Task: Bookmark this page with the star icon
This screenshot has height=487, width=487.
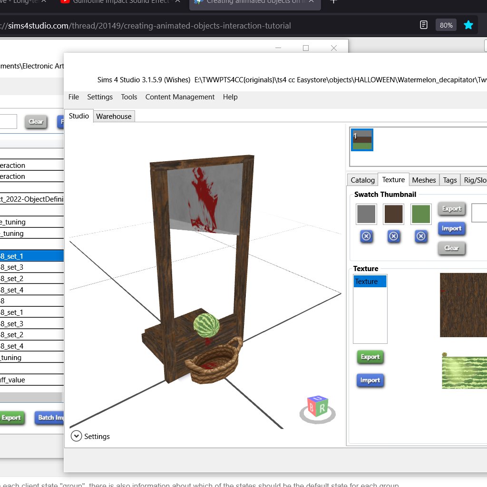Action: click(468, 25)
